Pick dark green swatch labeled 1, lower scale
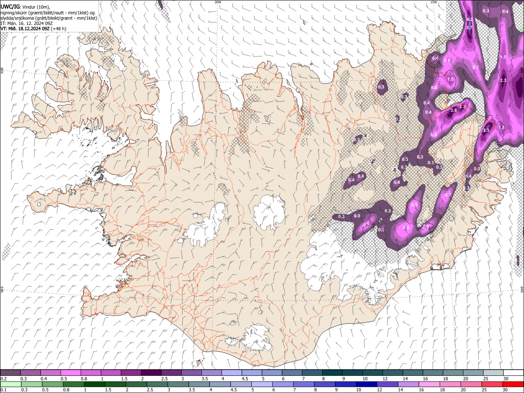524x393 pixels. 94,384
